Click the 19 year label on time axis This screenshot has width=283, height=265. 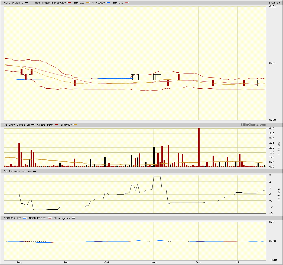[238, 262]
